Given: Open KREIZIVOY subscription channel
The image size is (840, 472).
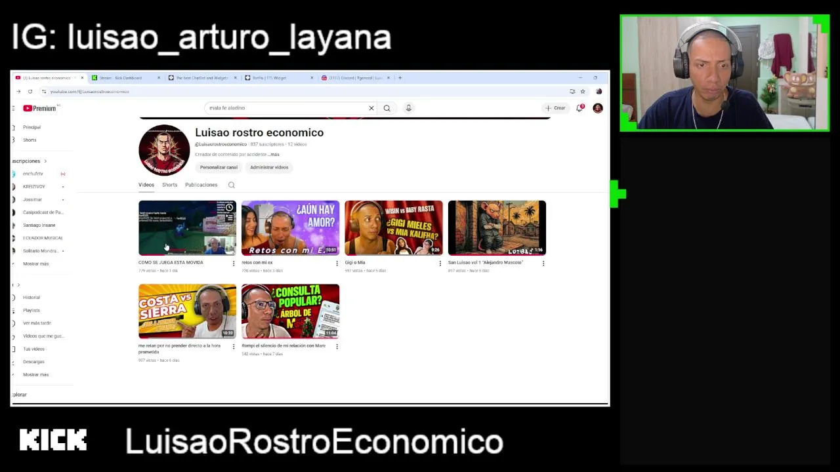Looking at the screenshot, I should pos(34,187).
